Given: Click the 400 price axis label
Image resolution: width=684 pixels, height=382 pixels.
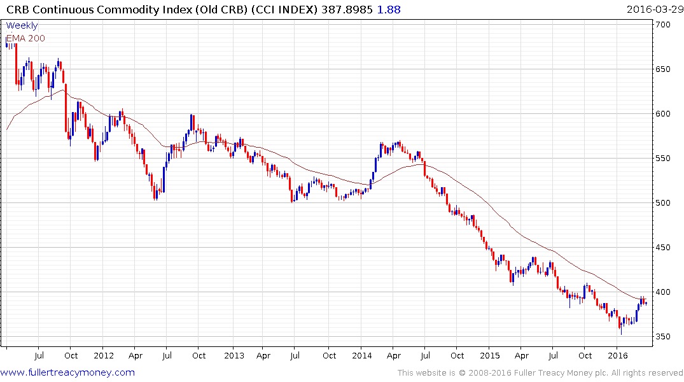Looking at the screenshot, I should [662, 292].
